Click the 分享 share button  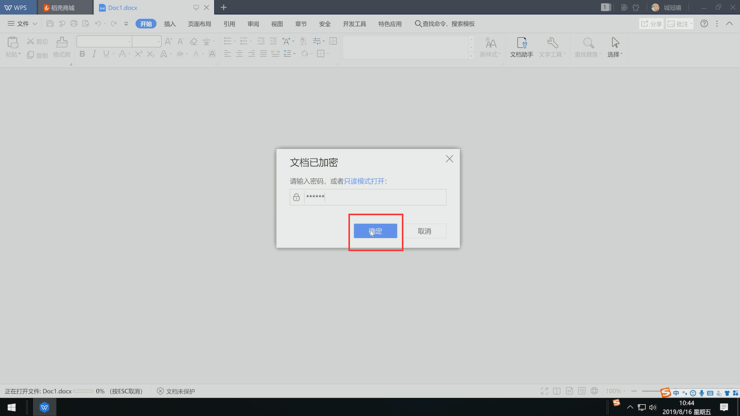[651, 24]
